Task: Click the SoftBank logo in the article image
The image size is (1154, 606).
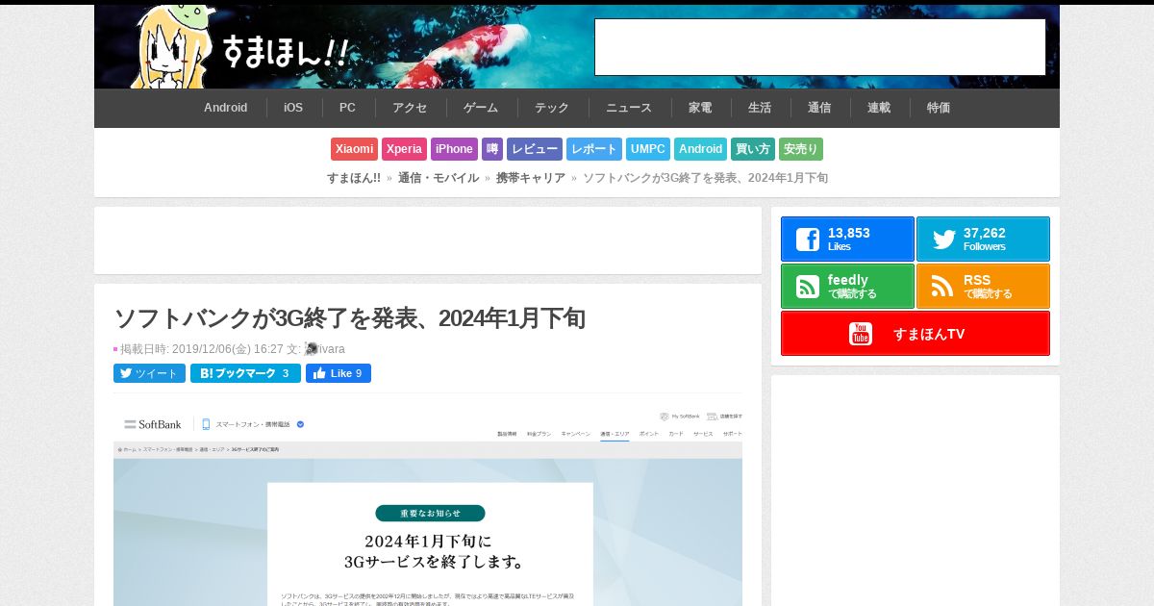Action: pyautogui.click(x=153, y=424)
